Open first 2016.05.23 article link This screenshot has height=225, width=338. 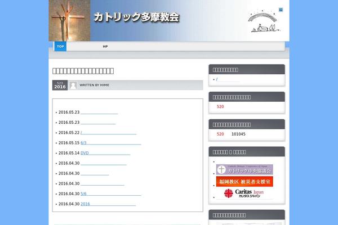coord(99,112)
